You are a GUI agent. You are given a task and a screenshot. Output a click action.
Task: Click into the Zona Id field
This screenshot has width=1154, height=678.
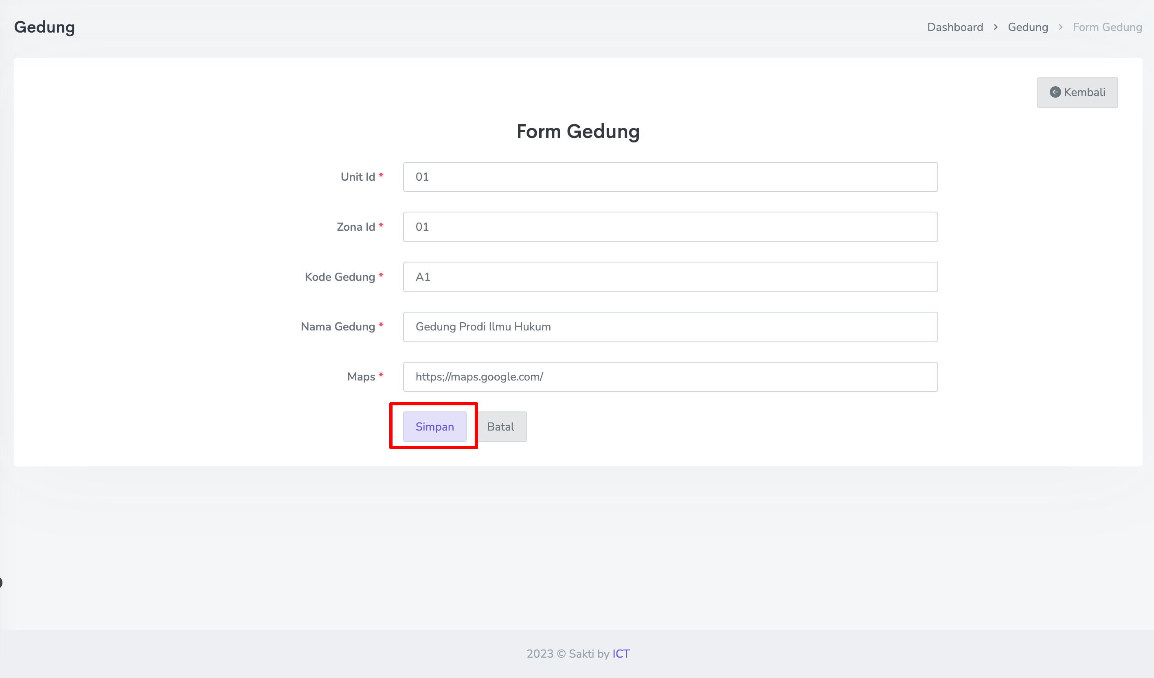coord(670,227)
